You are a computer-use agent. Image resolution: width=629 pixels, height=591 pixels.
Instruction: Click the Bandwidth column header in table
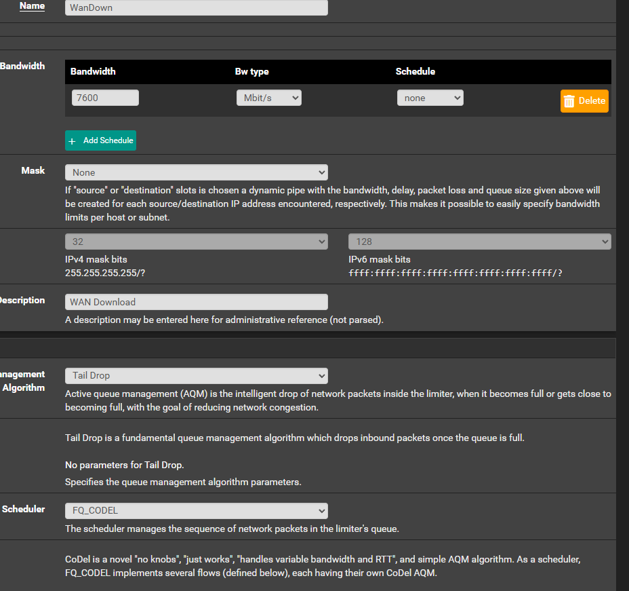coord(93,71)
